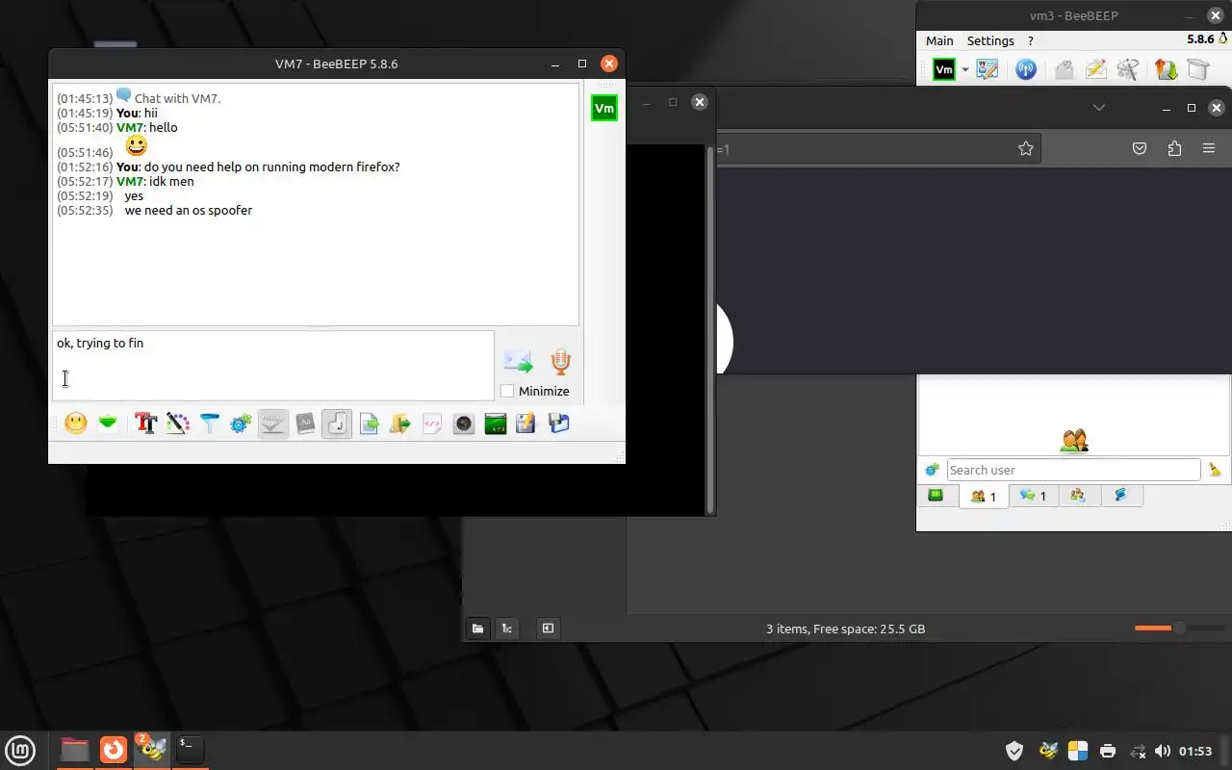Send the message with the arrow button
Image resolution: width=1232 pixels, height=770 pixels.
pos(518,362)
